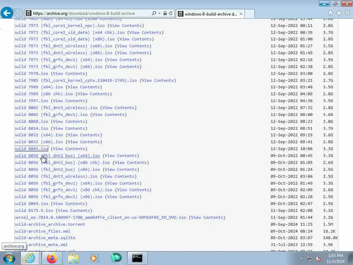Screen dimensions: 353x265
Task: Download build 8056 (fbl_dnt2_bus) (x64).iso
Action: [57, 156]
